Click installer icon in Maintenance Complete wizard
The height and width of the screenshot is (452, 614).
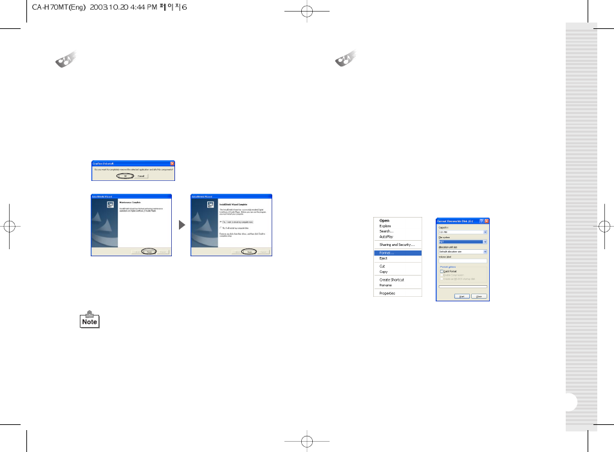111,205
